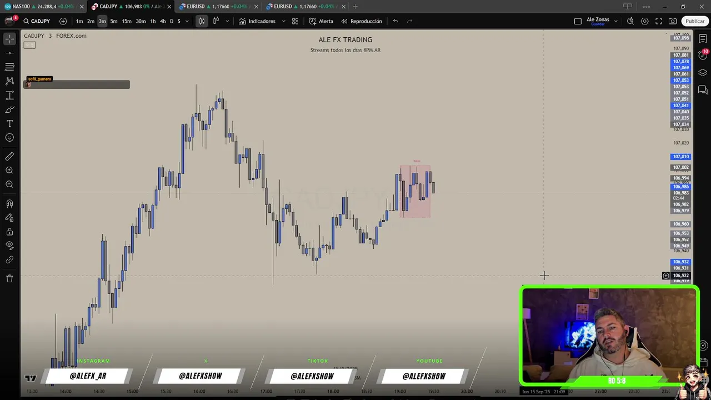
Task: Open the chat panel icon
Action: 703,90
